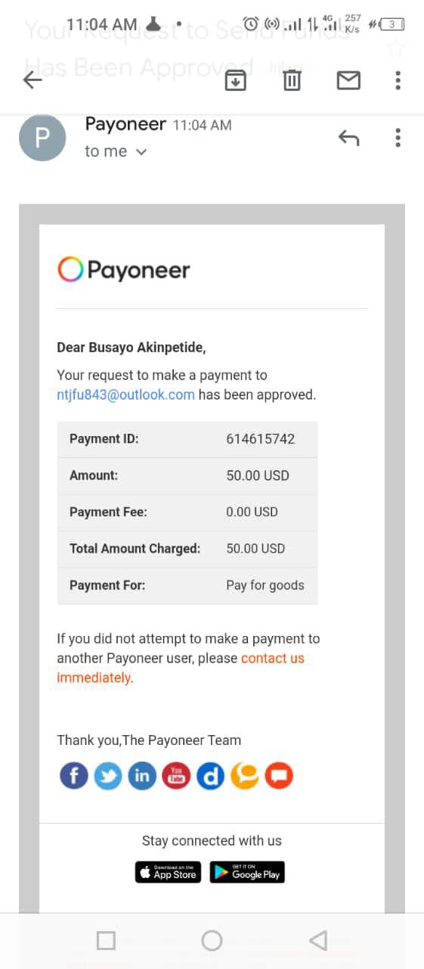Open Payoneer's LinkedIn icon
The image size is (424, 969).
142,776
